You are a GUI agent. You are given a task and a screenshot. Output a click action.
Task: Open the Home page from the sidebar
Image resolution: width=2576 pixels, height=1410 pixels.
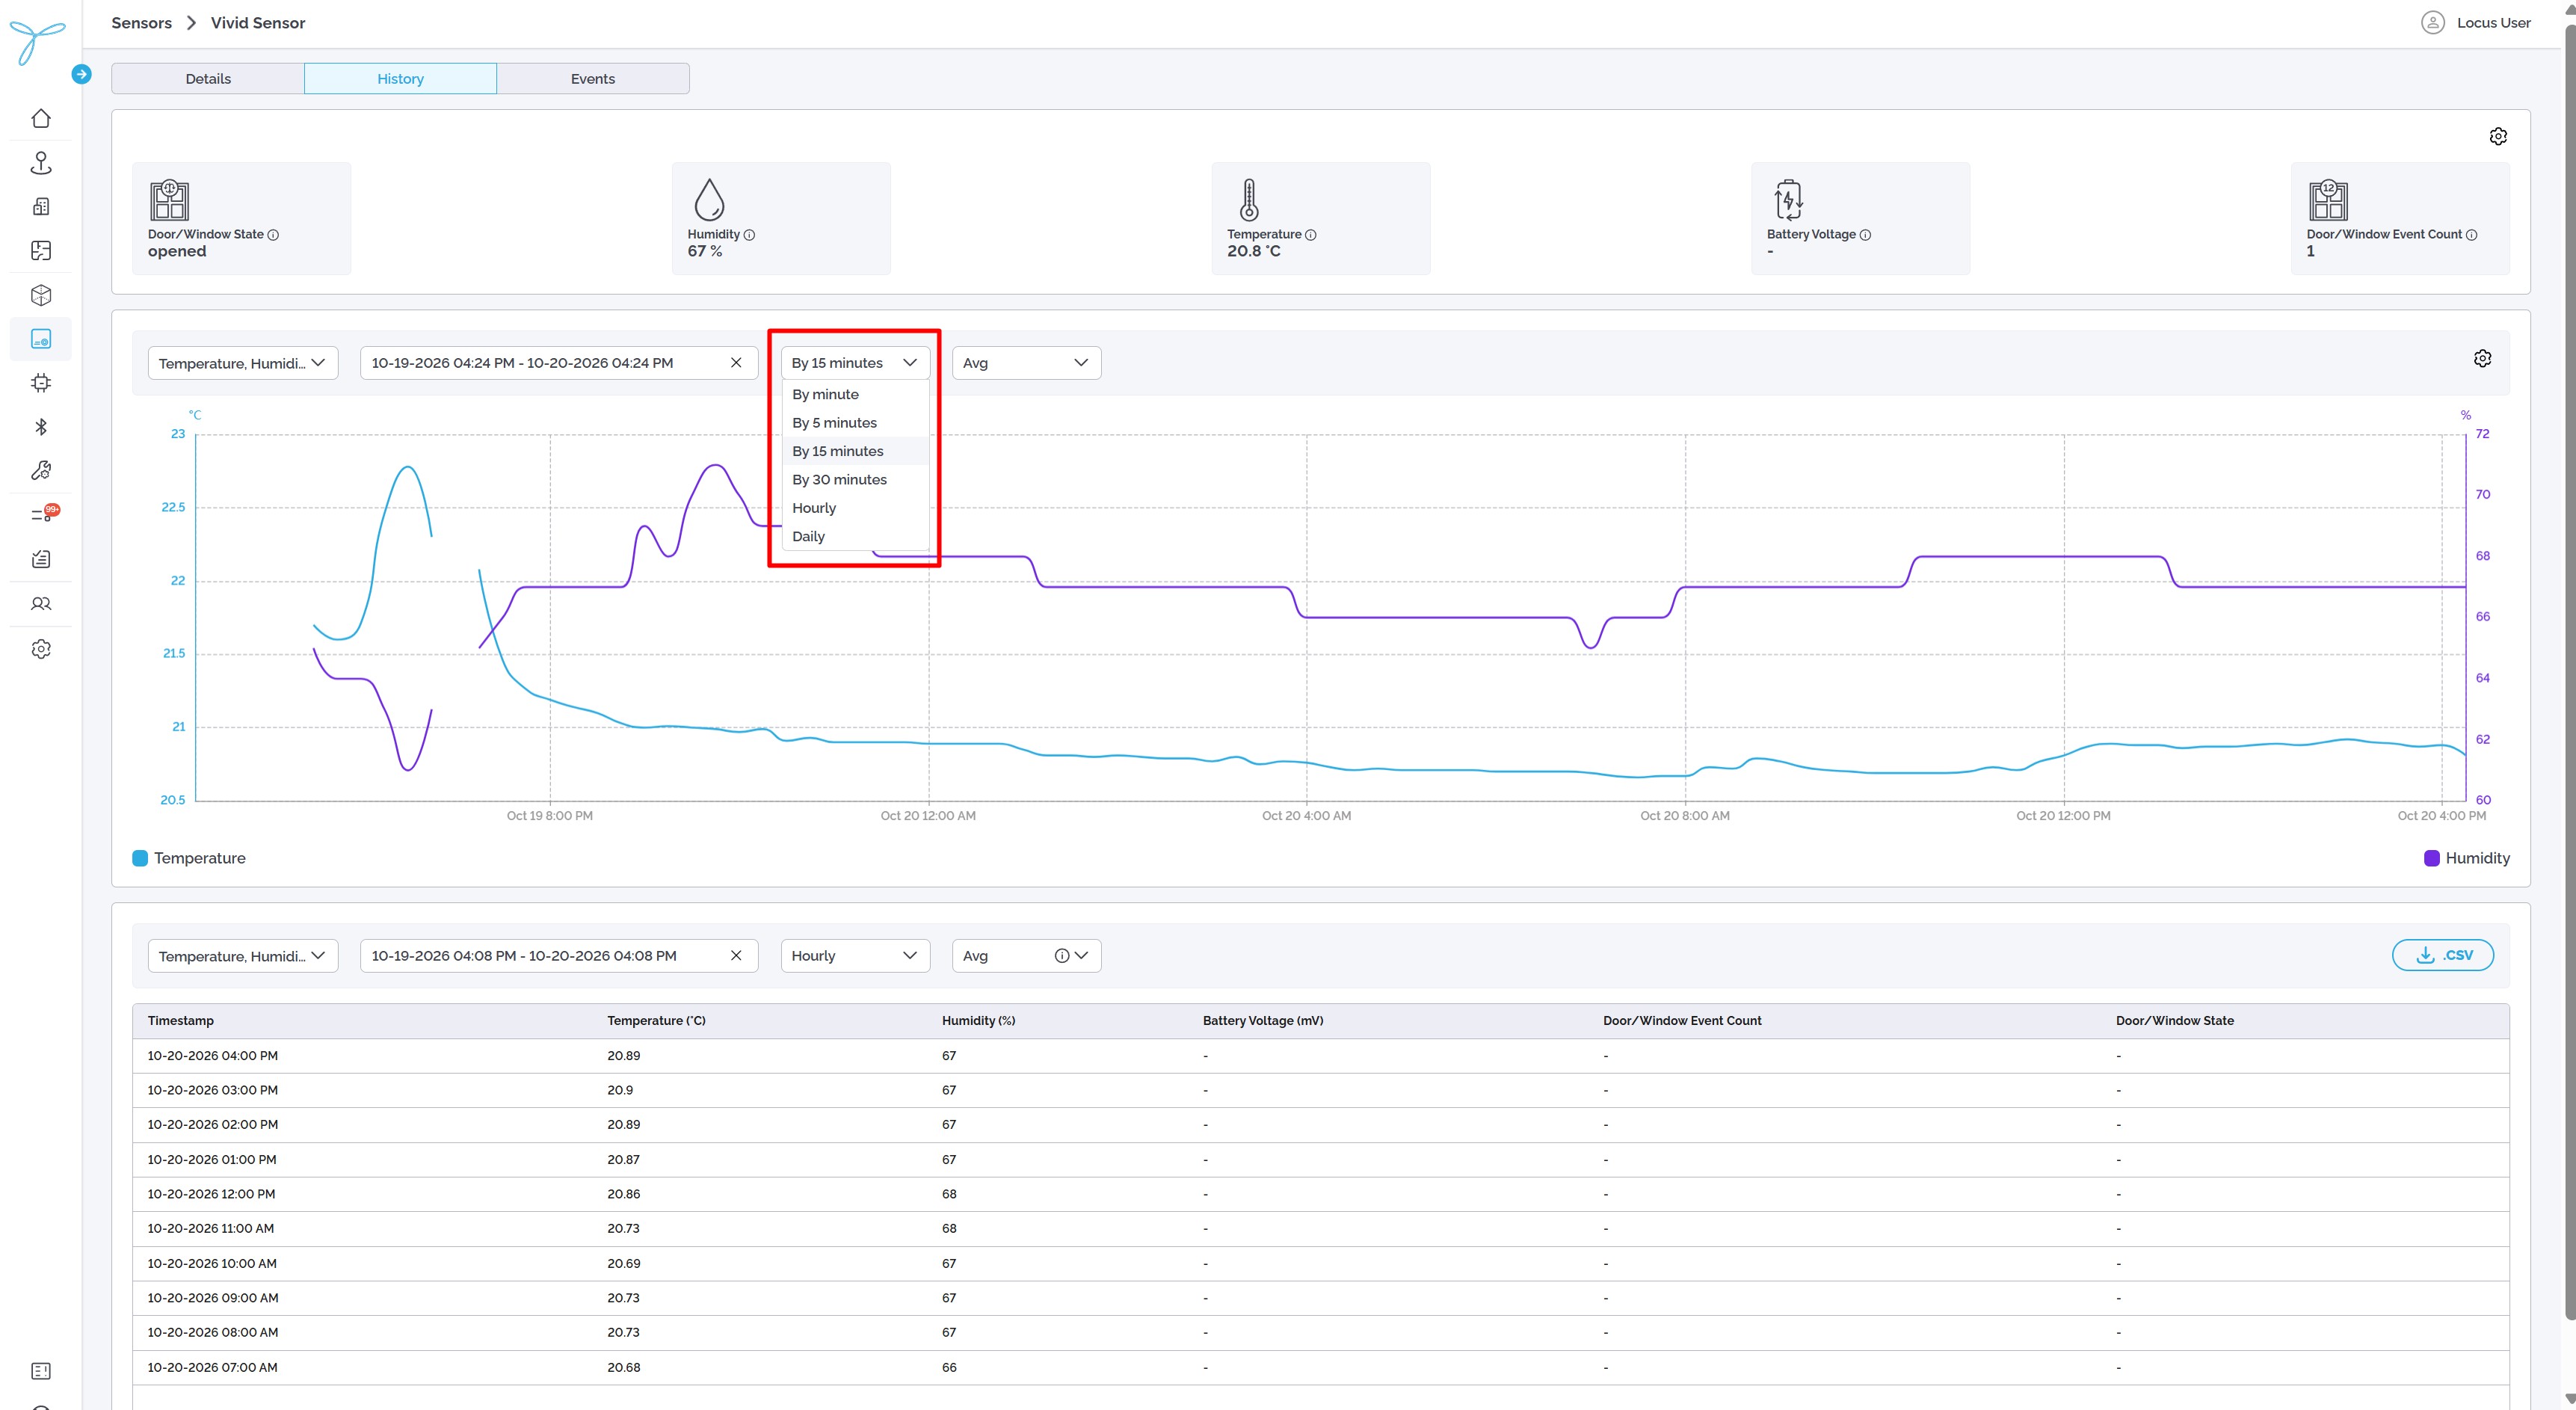click(x=41, y=118)
